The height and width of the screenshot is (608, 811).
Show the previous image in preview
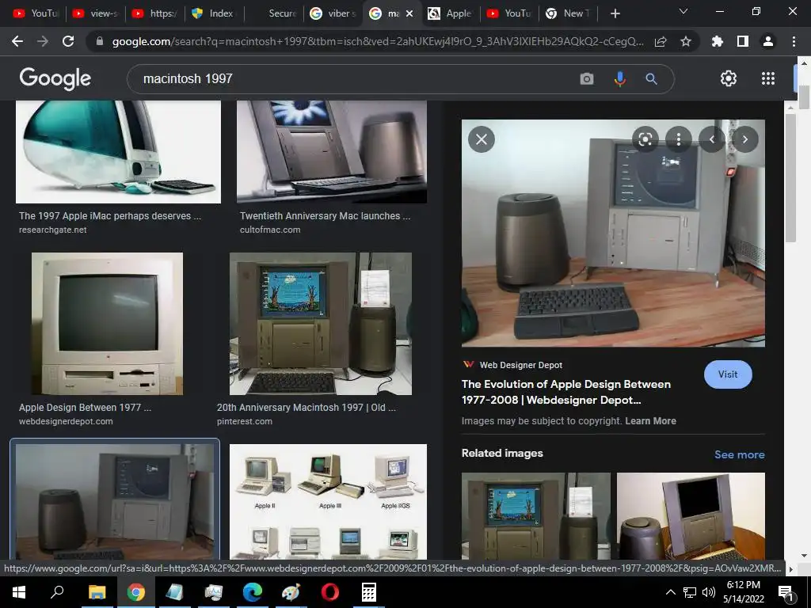712,139
